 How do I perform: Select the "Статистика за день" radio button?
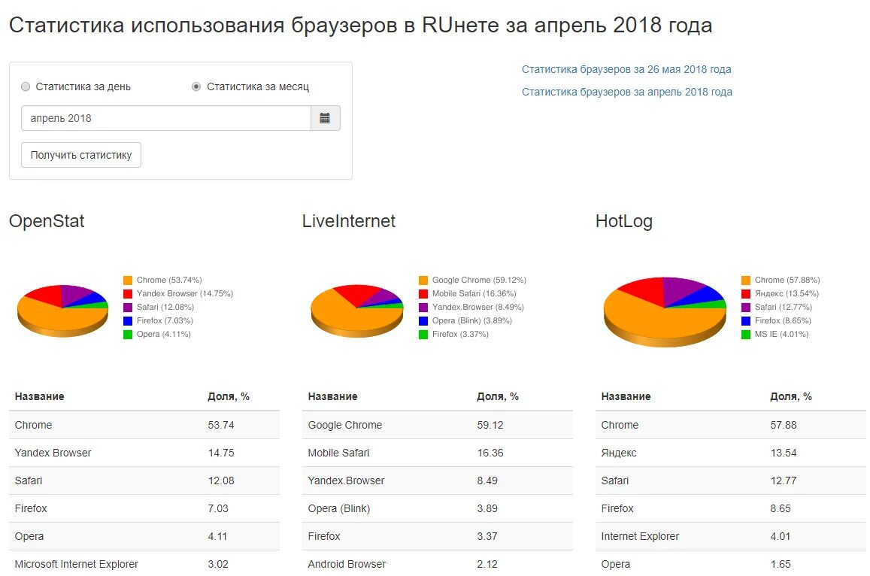(x=26, y=86)
